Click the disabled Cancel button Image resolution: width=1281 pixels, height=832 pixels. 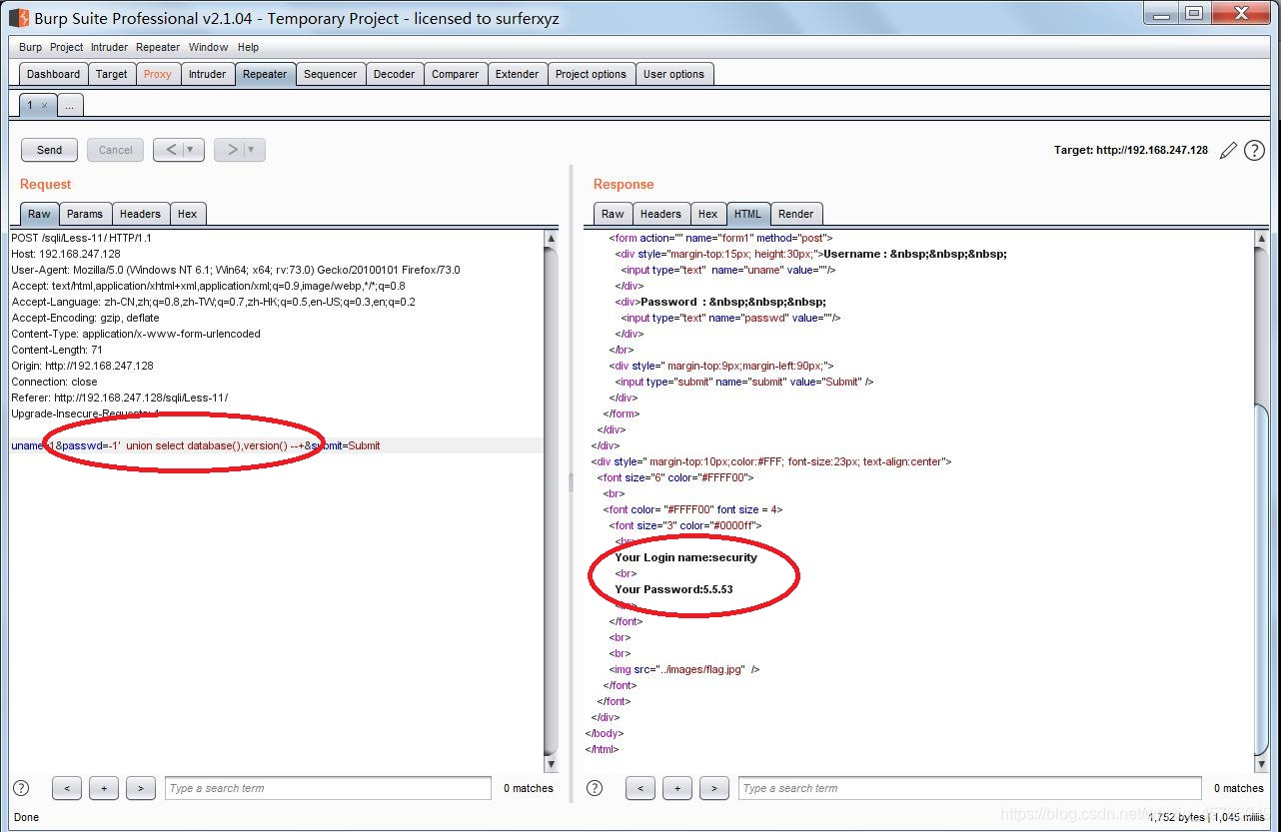pyautogui.click(x=115, y=150)
